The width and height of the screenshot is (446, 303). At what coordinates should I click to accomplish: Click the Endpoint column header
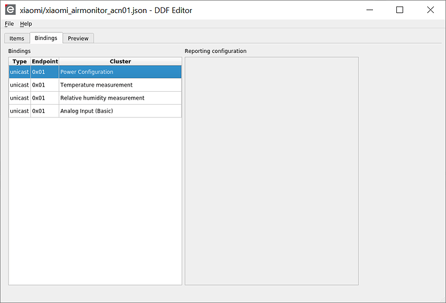click(45, 61)
